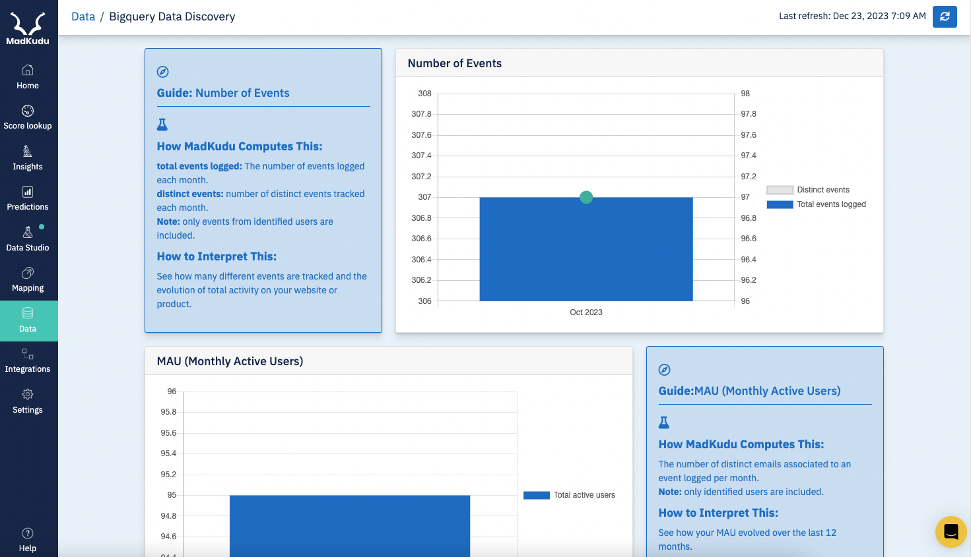Open the Home section

[x=28, y=77]
